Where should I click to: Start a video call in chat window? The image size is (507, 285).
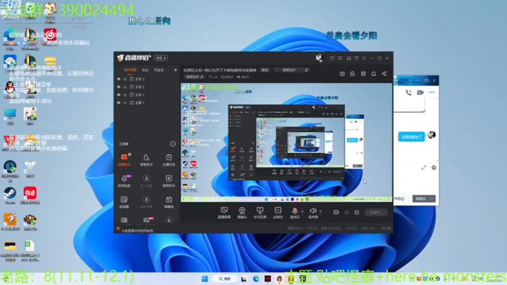click(420, 92)
